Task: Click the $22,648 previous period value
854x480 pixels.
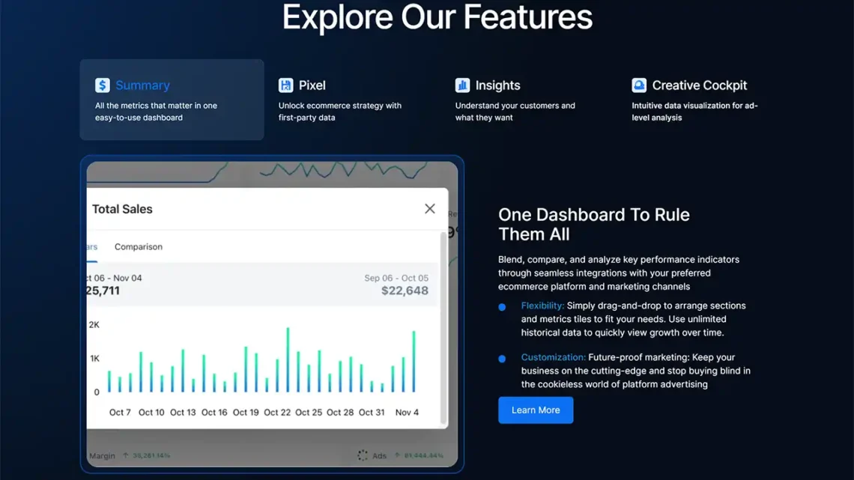Action: pyautogui.click(x=405, y=291)
